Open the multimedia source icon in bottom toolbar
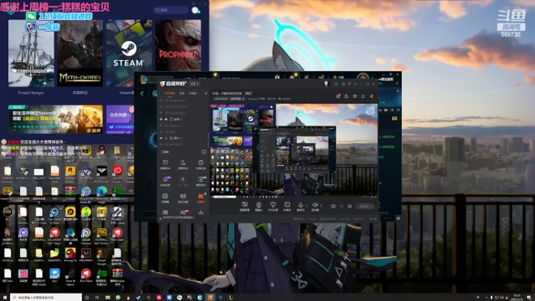 pyautogui.click(x=287, y=206)
